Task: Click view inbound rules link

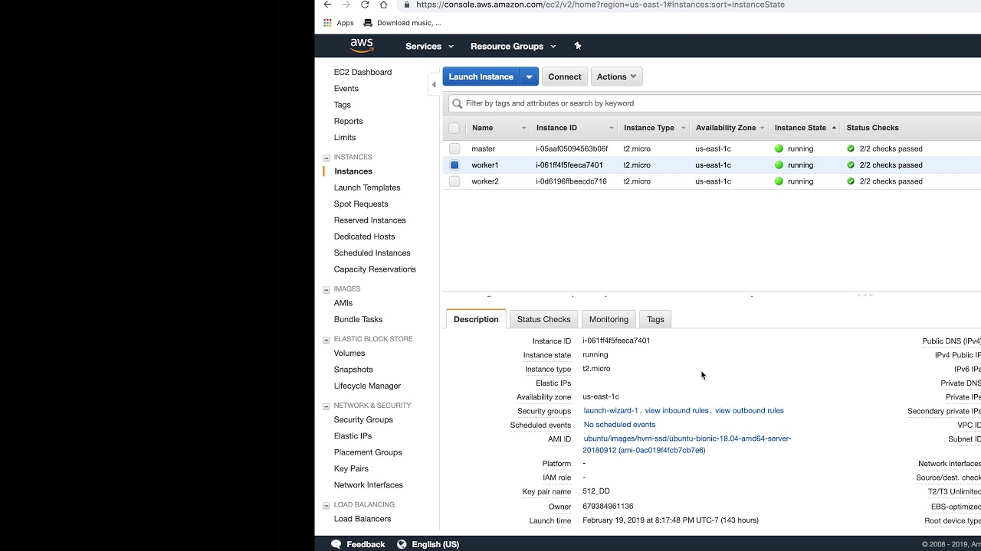Action: [677, 411]
